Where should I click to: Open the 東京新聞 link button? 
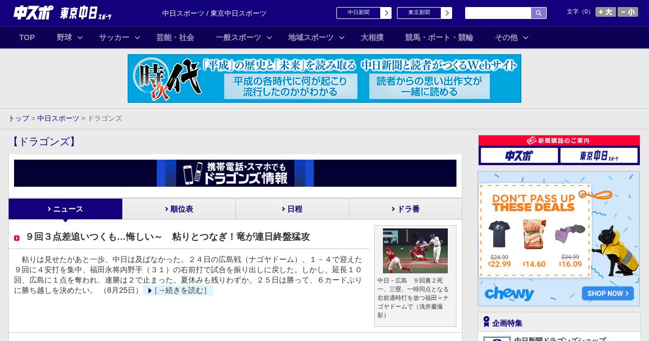[x=425, y=13]
